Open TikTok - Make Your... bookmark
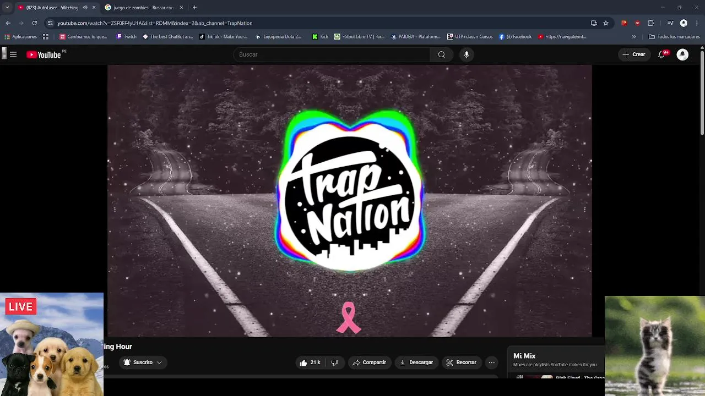The height and width of the screenshot is (396, 705). click(223, 37)
